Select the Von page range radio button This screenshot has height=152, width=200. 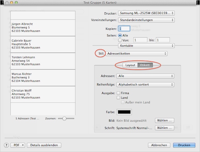pos(120,40)
